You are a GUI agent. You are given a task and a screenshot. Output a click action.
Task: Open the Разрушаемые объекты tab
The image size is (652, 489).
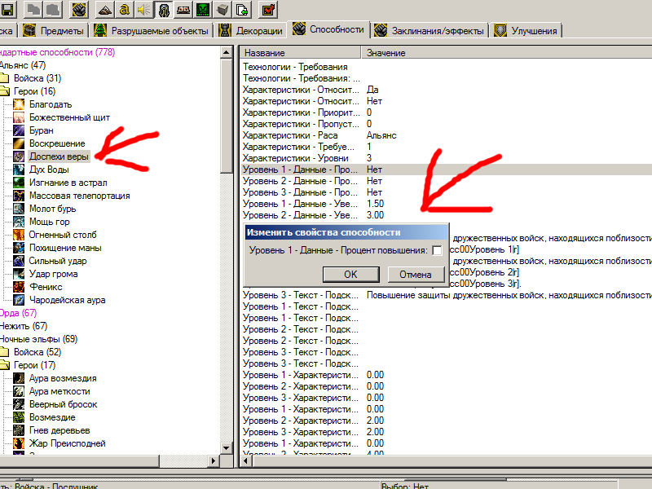(152, 31)
